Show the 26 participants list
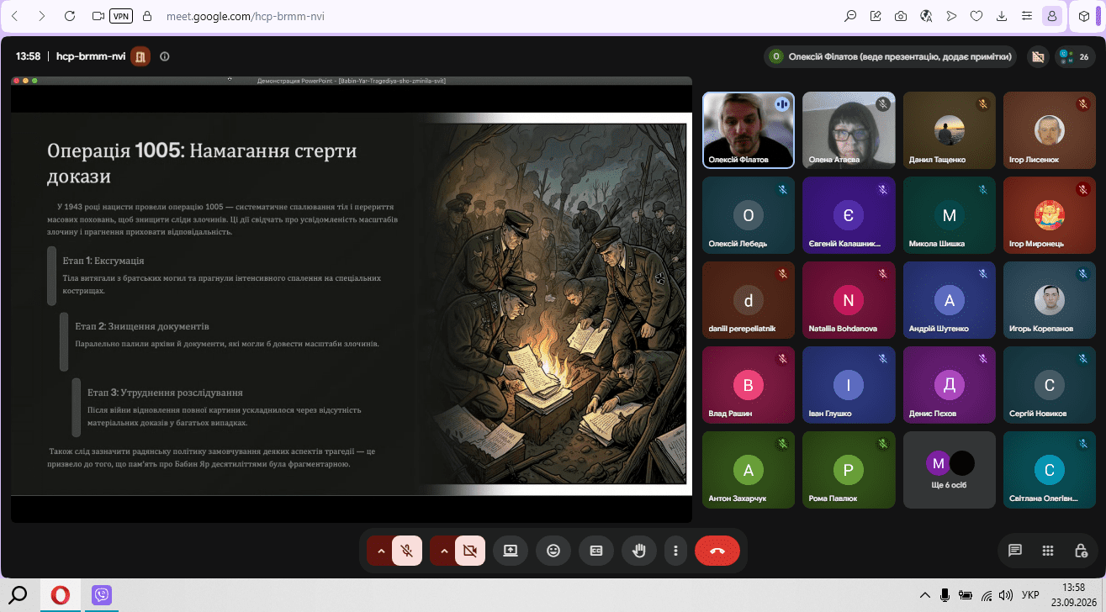The height and width of the screenshot is (612, 1106). click(1075, 57)
